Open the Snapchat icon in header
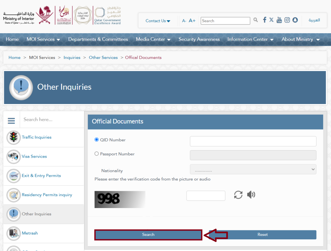The width and height of the screenshot is (331, 251). point(295,20)
